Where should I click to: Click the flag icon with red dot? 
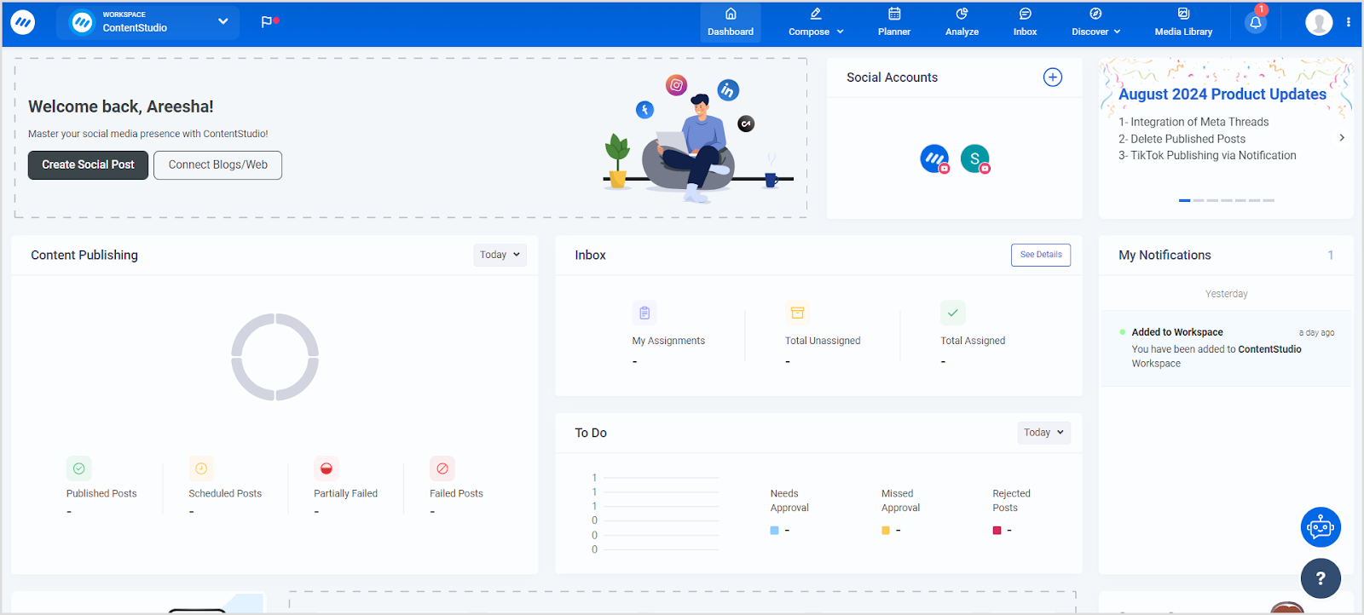click(269, 22)
